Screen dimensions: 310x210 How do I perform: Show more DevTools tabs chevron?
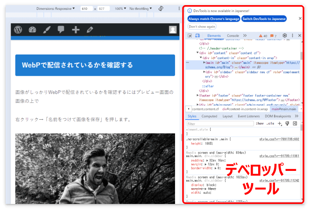click(x=245, y=35)
